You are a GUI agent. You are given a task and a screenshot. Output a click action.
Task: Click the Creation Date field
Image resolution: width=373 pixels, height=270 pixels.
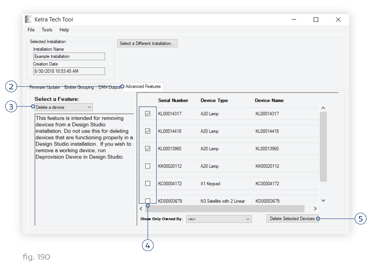(x=69, y=71)
